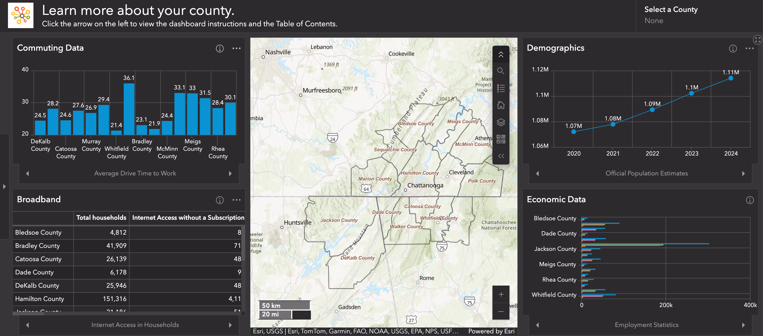Click Hamilton County label on map

[x=419, y=173]
